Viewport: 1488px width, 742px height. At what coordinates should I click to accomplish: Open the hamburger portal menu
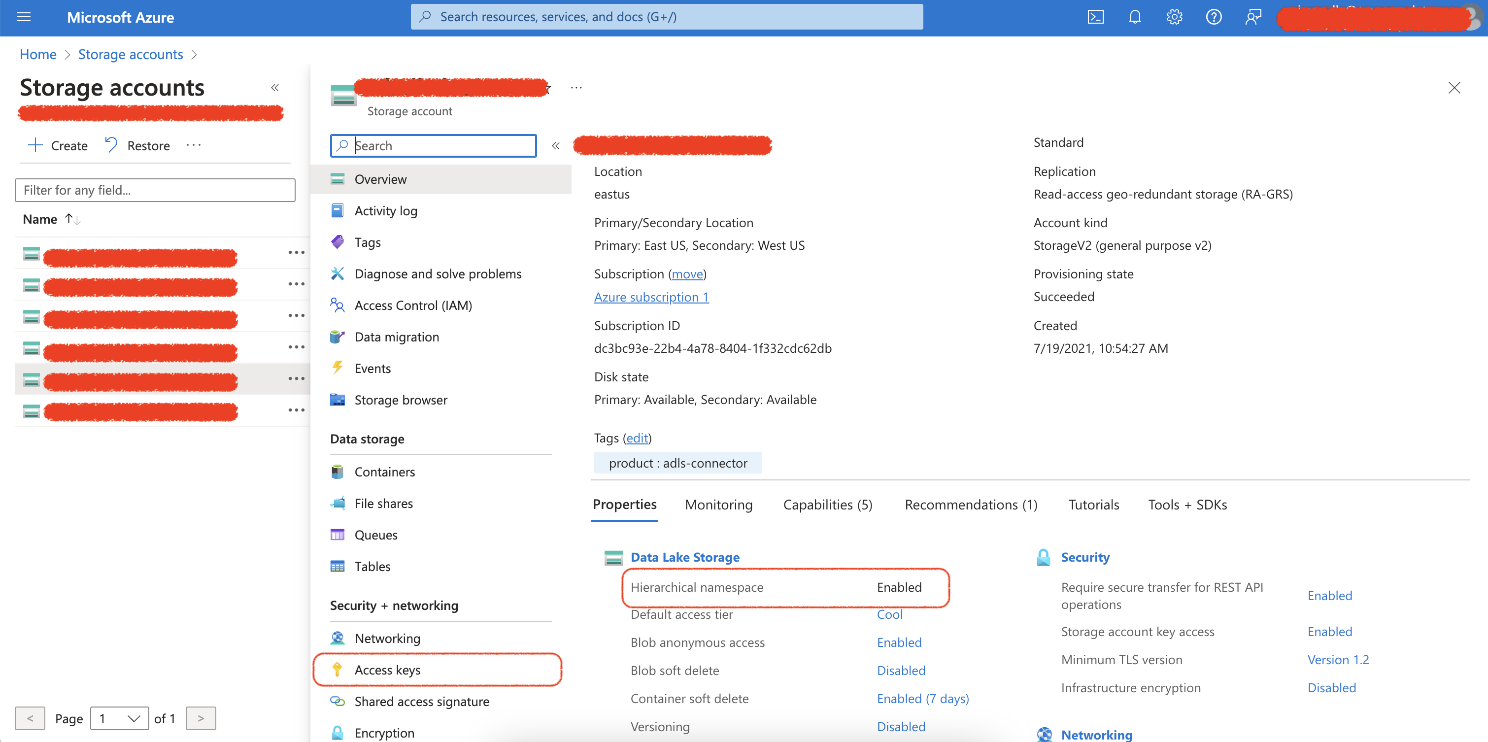coord(24,17)
